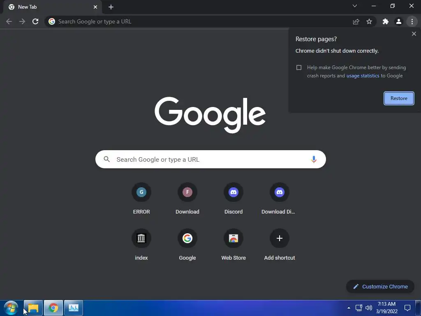
Task: Go back using the browser back arrow
Action: 9,21
